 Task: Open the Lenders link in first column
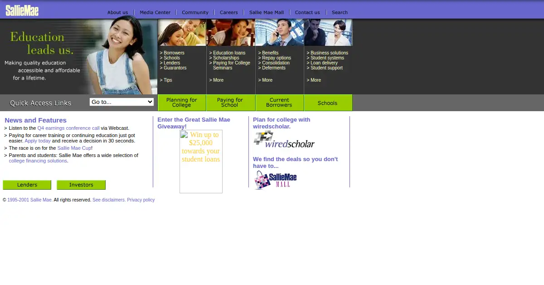[172, 63]
